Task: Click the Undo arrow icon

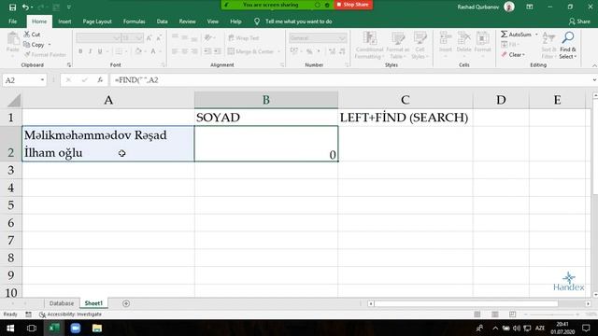Action: tap(25, 7)
